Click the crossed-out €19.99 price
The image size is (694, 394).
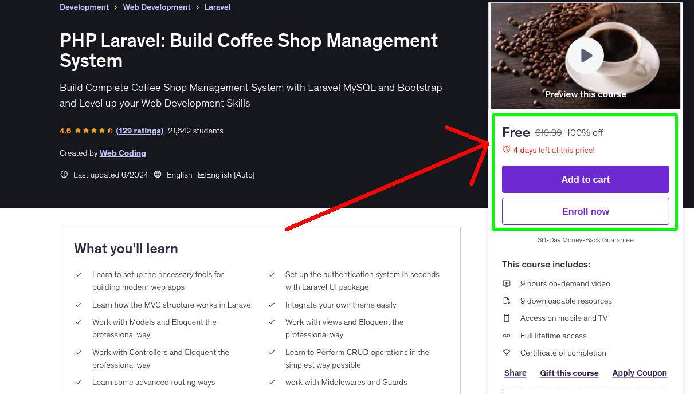548,133
